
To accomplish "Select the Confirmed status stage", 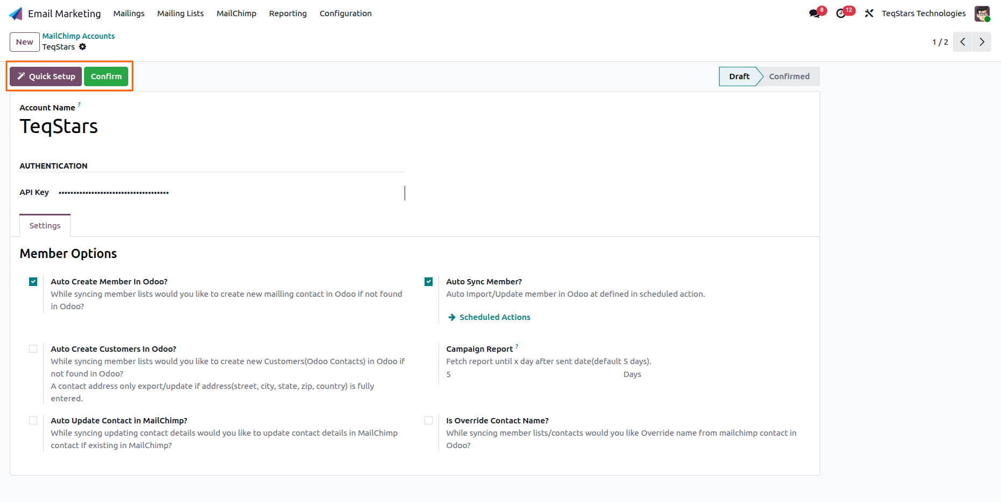I will pyautogui.click(x=789, y=76).
